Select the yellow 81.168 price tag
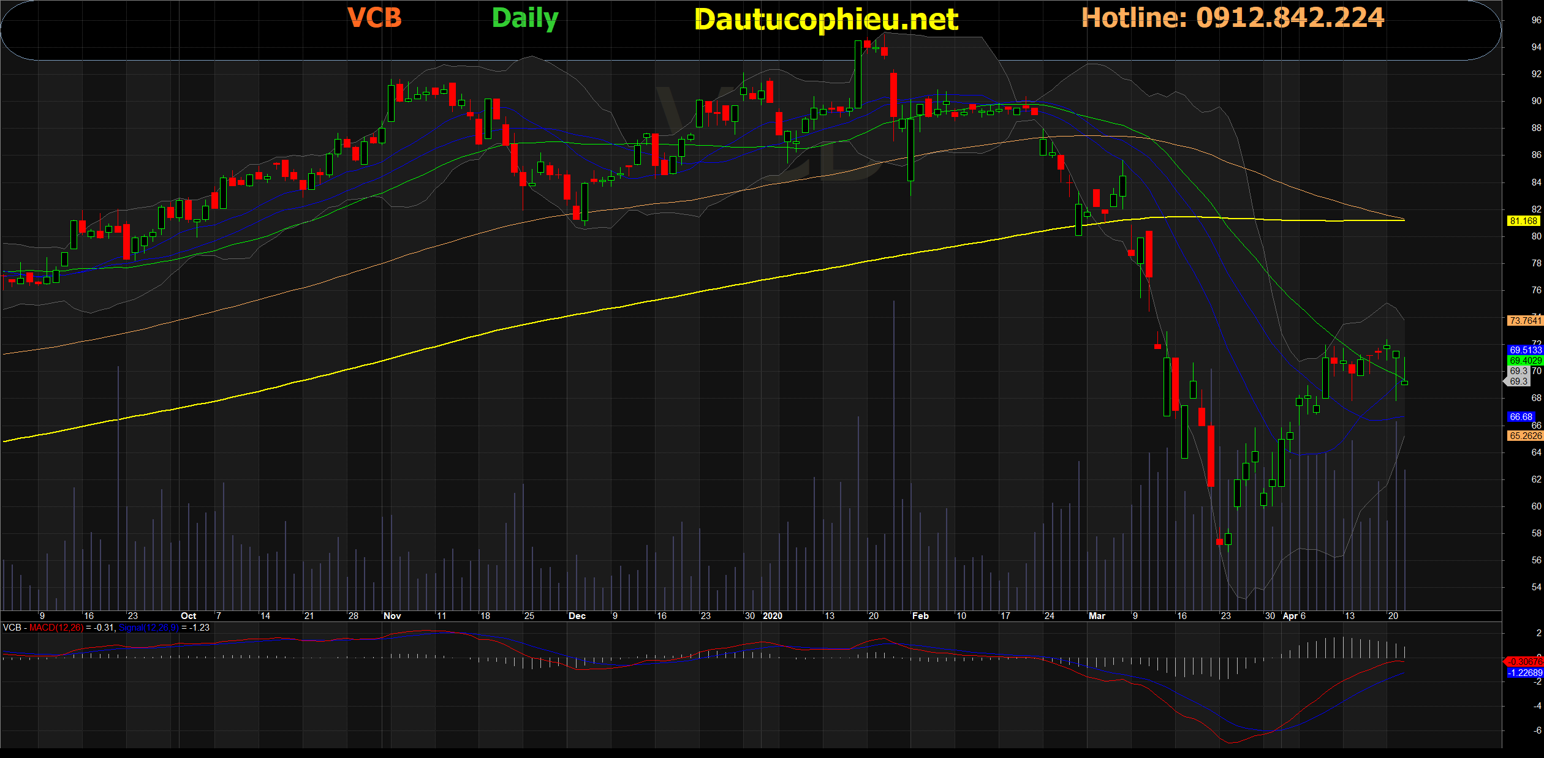The image size is (1544, 758). (x=1523, y=221)
